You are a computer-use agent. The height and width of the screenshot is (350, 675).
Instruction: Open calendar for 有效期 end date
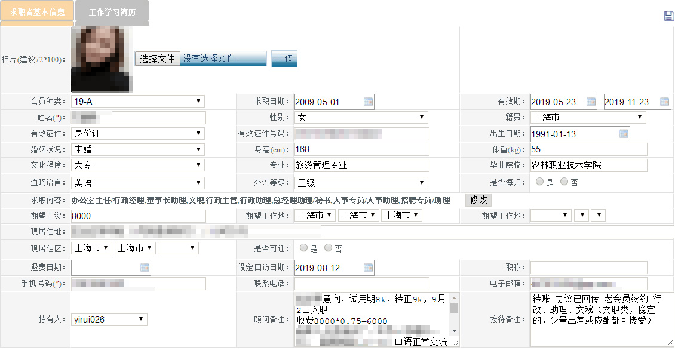click(x=665, y=102)
